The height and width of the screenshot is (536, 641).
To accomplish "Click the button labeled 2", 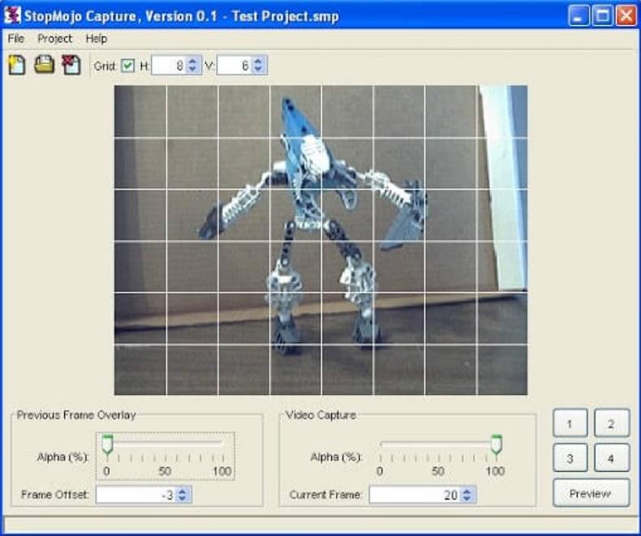I will point(611,423).
